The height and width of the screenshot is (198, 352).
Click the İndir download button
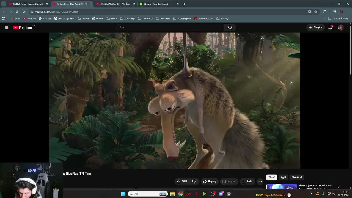point(247,182)
